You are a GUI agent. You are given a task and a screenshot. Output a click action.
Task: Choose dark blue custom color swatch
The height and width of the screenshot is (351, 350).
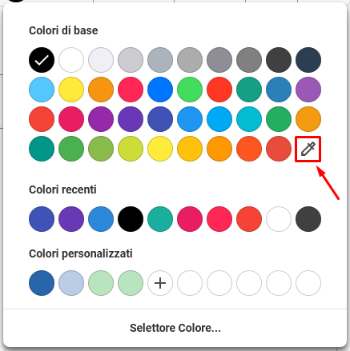[42, 283]
